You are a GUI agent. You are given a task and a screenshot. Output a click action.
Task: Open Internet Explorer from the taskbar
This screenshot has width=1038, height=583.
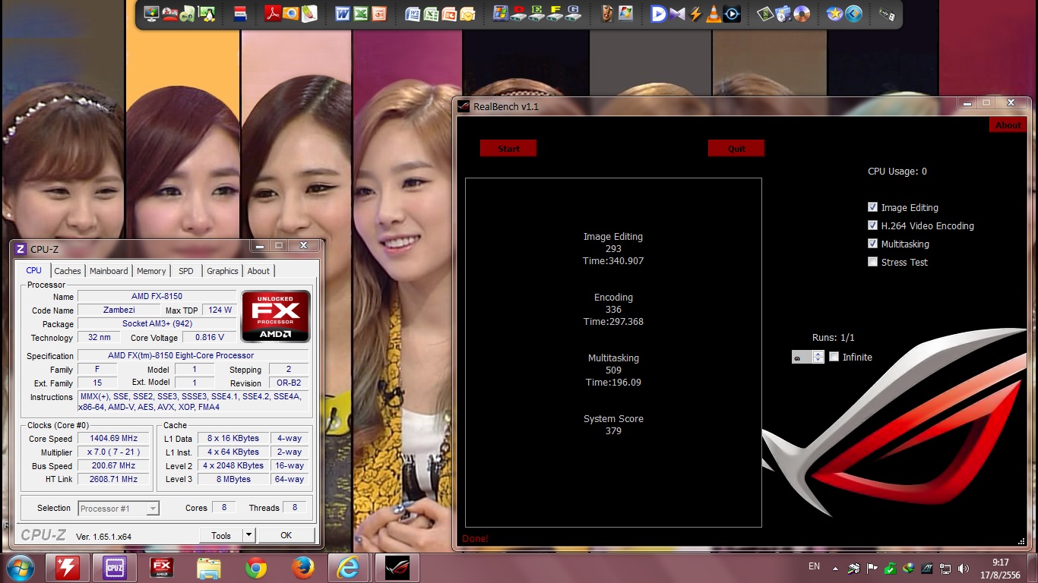pyautogui.click(x=350, y=568)
